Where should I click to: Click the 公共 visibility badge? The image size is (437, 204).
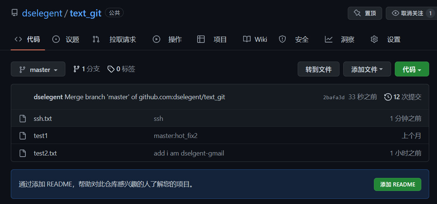pyautogui.click(x=114, y=13)
